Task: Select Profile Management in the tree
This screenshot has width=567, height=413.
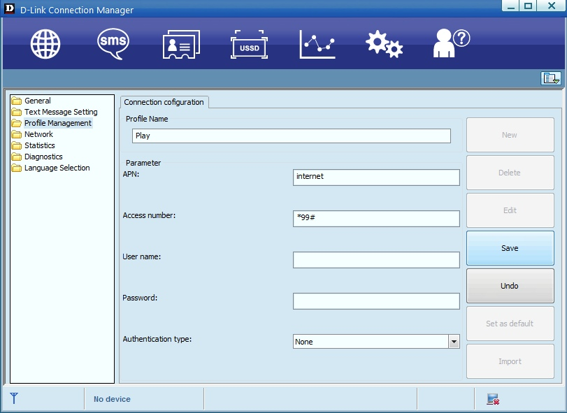Action: [x=58, y=123]
